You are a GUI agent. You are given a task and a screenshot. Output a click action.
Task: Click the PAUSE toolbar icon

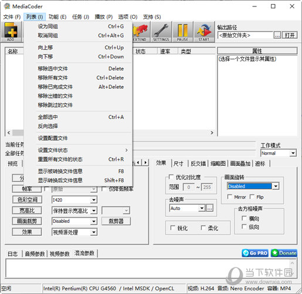click(182, 32)
